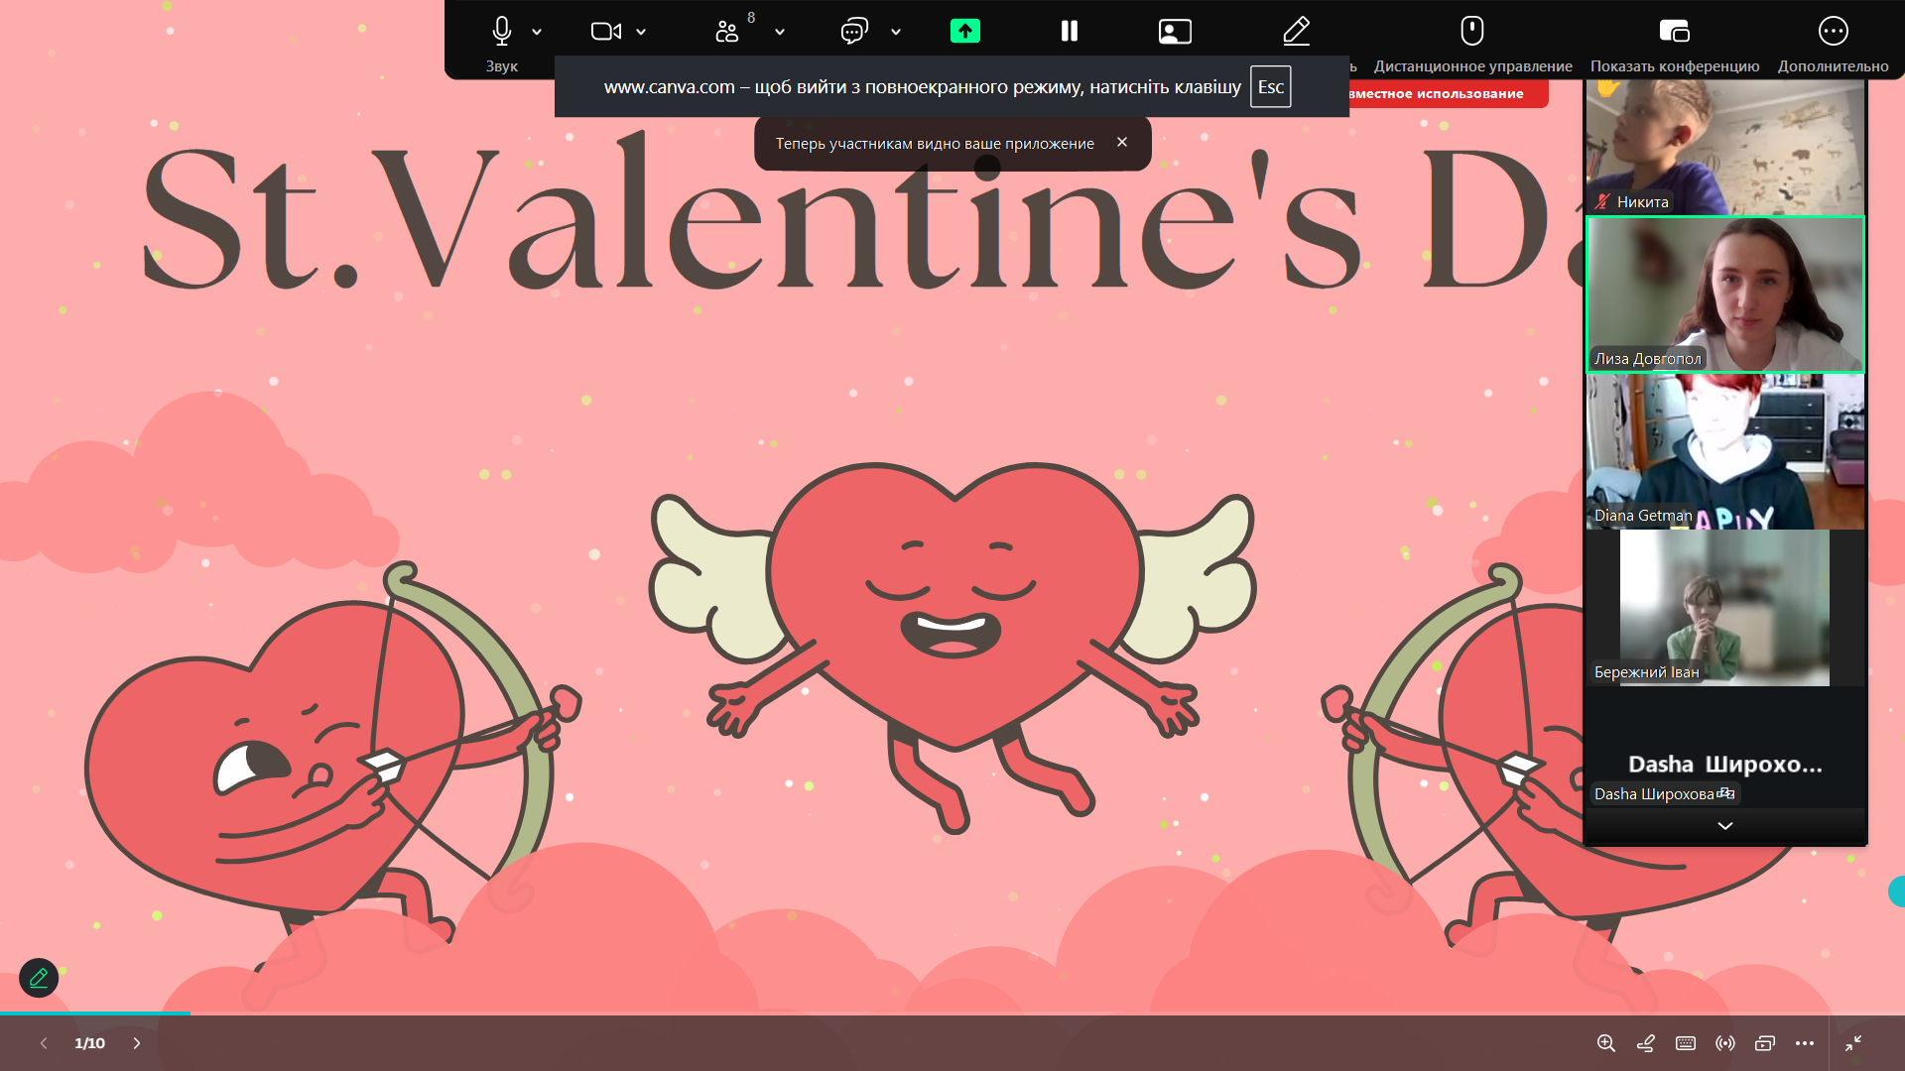Open the participants list icon
The image size is (1905, 1071).
727,32
